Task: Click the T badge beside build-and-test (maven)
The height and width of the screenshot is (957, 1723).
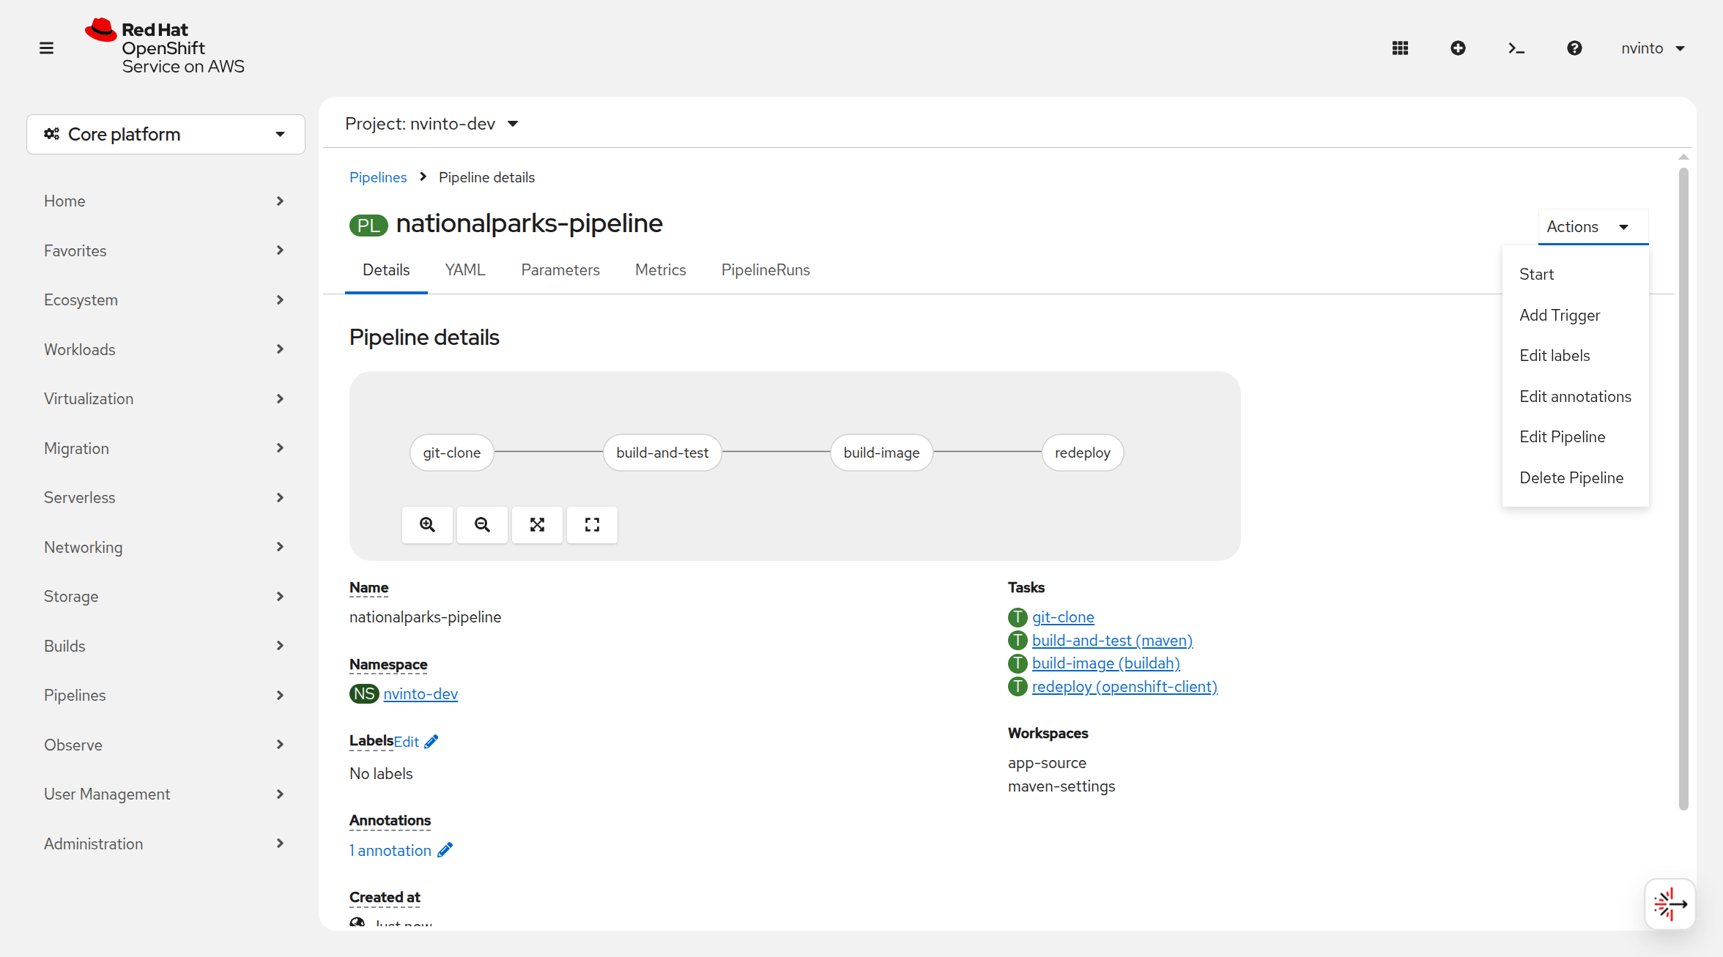Action: point(1018,641)
